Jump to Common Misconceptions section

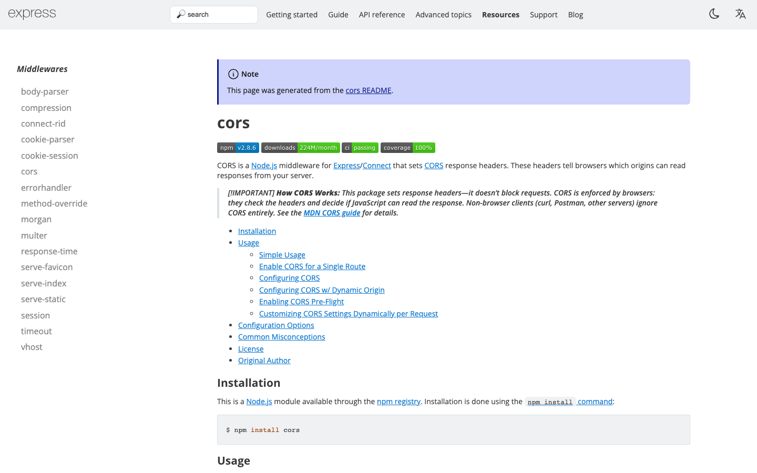pyautogui.click(x=282, y=337)
